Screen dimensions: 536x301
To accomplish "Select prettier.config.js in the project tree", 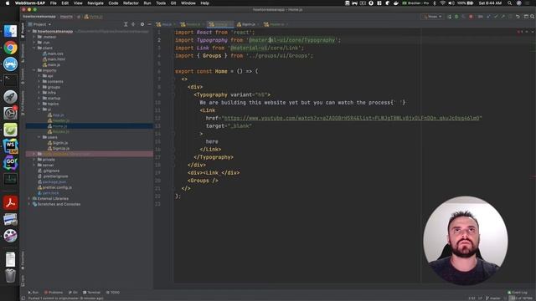I will tap(54, 187).
